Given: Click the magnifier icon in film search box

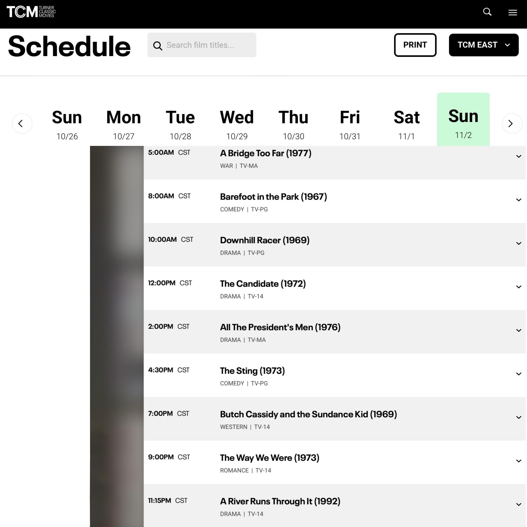Looking at the screenshot, I should click(157, 46).
